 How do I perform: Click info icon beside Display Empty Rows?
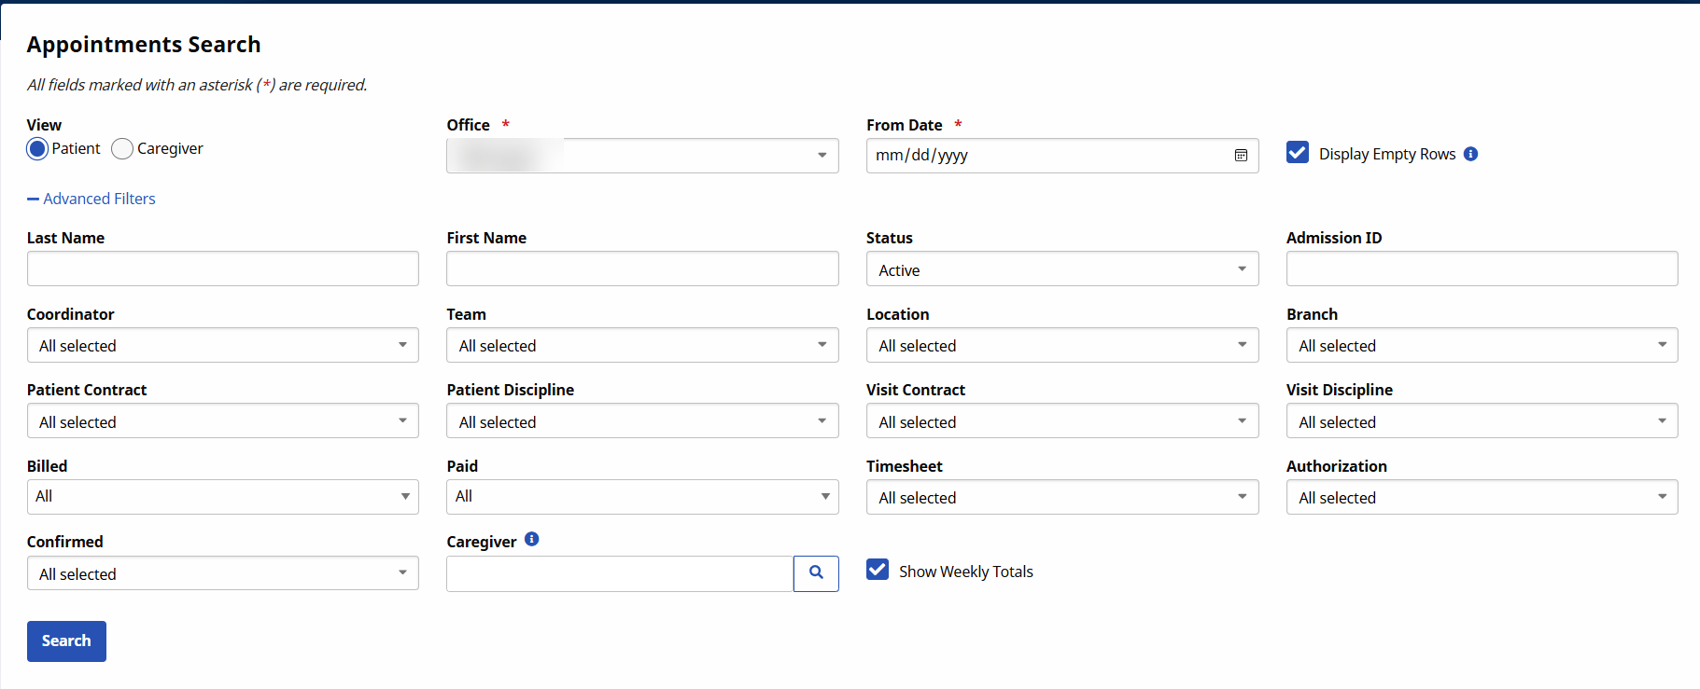[x=1470, y=154]
